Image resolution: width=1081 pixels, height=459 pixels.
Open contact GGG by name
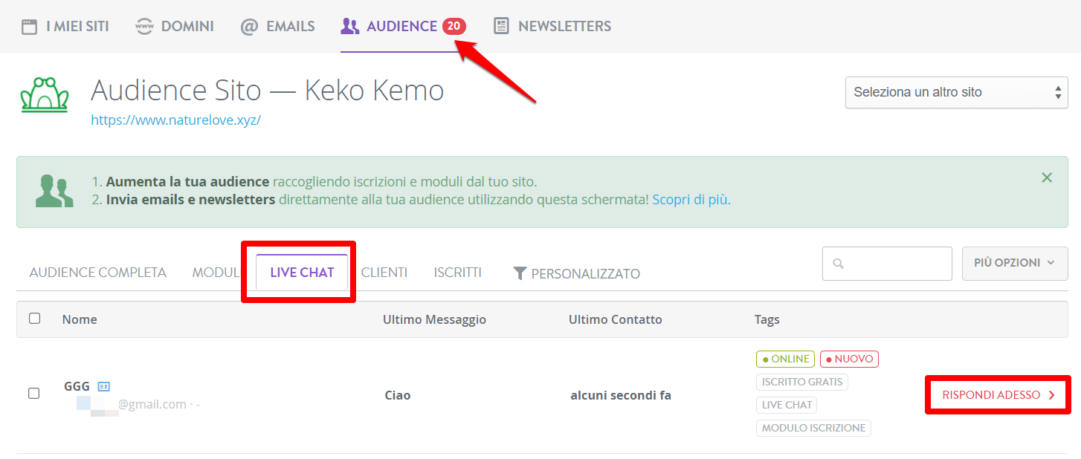click(x=77, y=386)
